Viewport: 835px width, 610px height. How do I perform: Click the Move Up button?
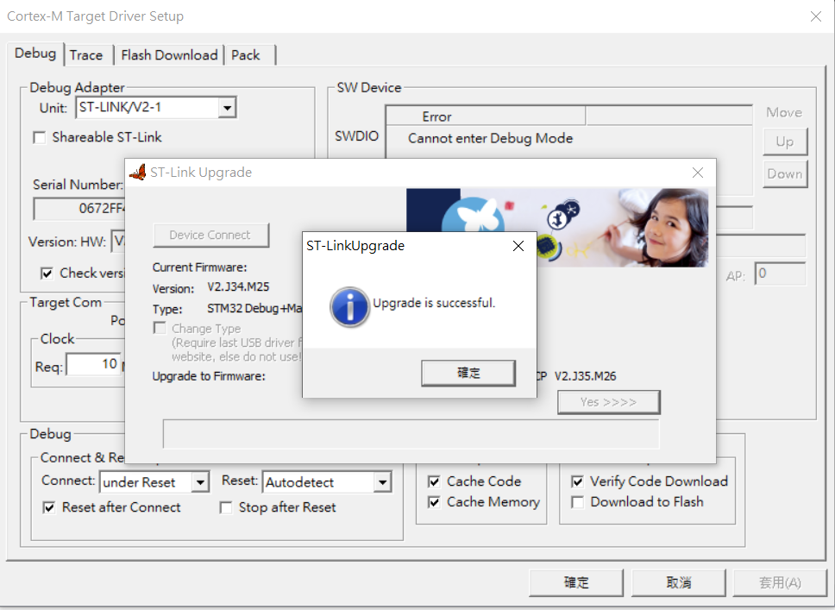(785, 141)
